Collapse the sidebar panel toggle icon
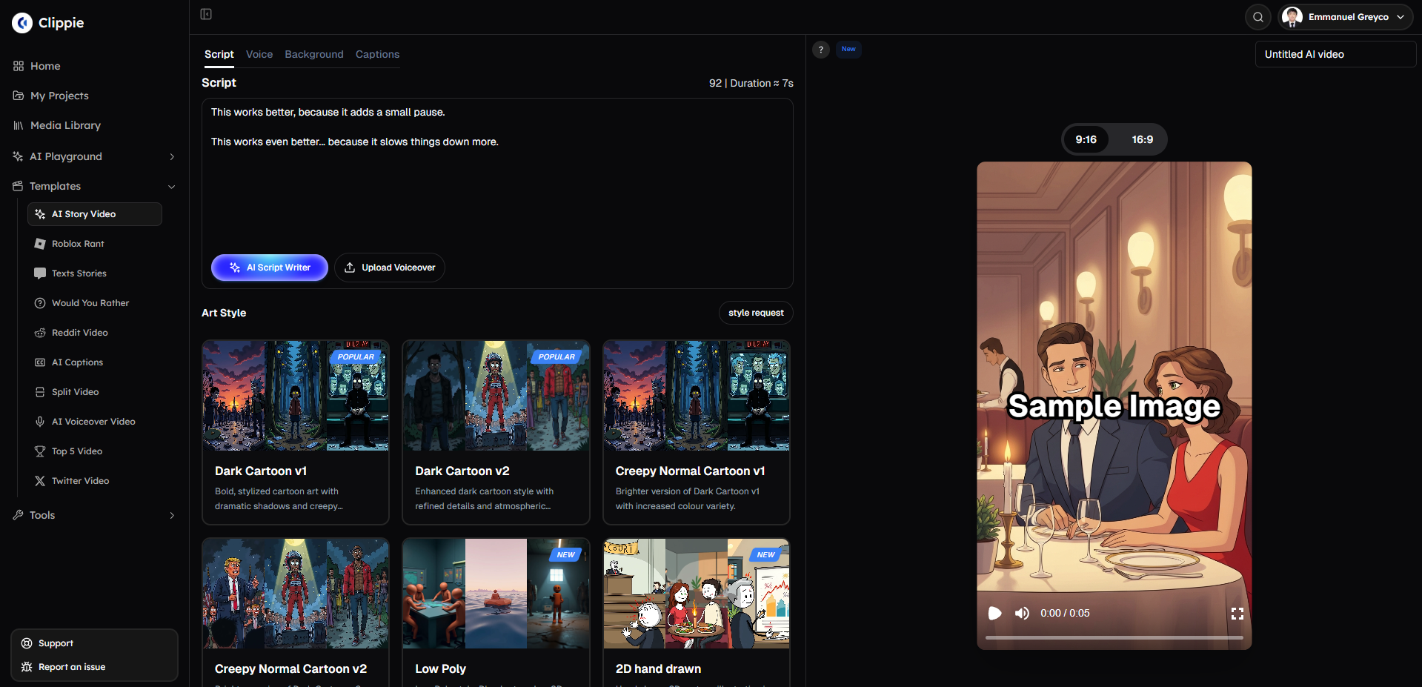 [206, 14]
